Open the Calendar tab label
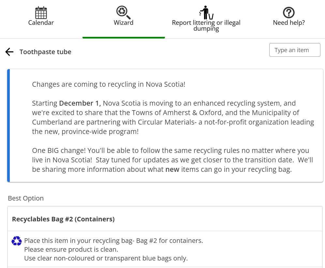325x268 pixels. pyautogui.click(x=41, y=23)
